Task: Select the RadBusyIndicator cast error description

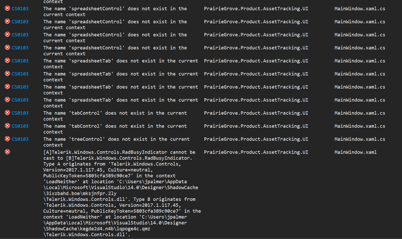Action: pos(120,193)
